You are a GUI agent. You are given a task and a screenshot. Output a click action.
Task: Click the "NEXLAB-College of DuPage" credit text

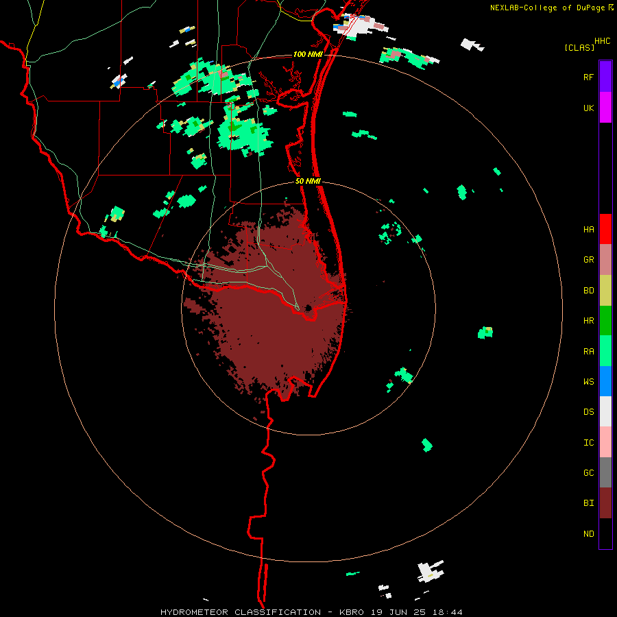pos(547,8)
